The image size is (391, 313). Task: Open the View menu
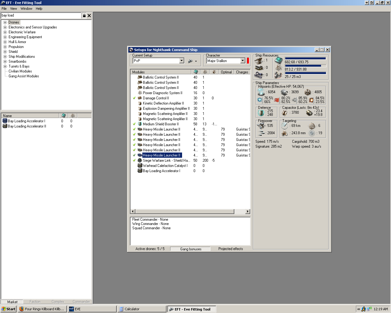[13, 9]
